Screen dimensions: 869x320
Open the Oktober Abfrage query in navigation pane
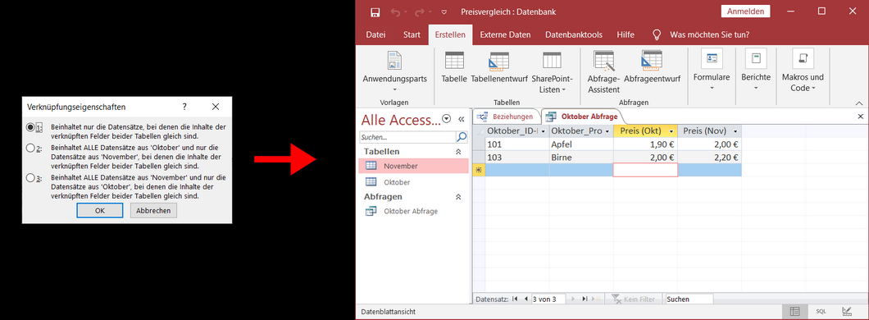(x=413, y=212)
